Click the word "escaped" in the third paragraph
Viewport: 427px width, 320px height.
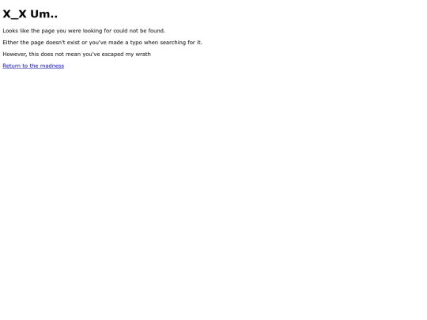coord(113,55)
